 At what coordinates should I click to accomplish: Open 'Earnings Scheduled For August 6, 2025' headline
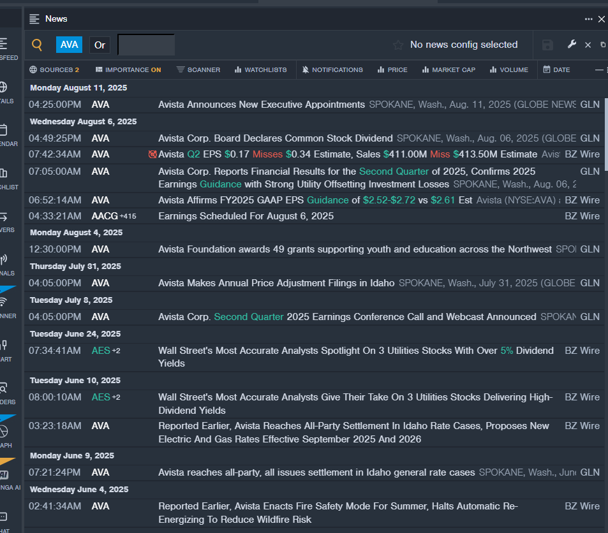click(246, 216)
